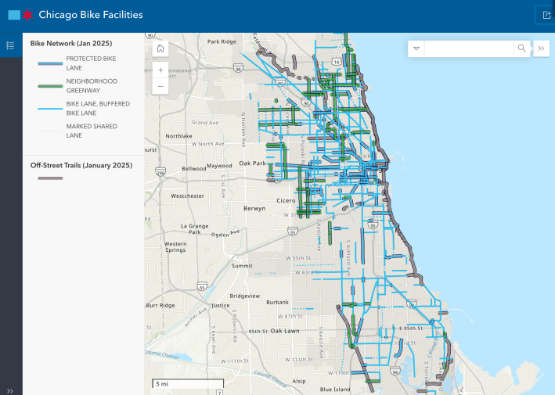Collapse the search widget with double chevron
Screen dimensions: 555x395
pos(542,48)
